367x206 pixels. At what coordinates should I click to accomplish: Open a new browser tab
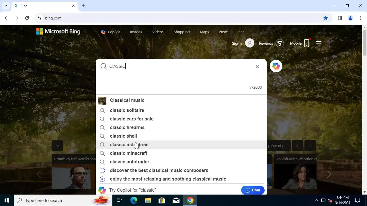84,6
